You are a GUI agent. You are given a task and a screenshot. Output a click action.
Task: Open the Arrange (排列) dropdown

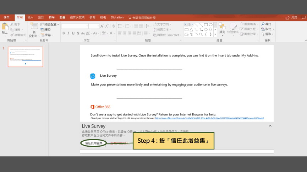(x=222, y=29)
